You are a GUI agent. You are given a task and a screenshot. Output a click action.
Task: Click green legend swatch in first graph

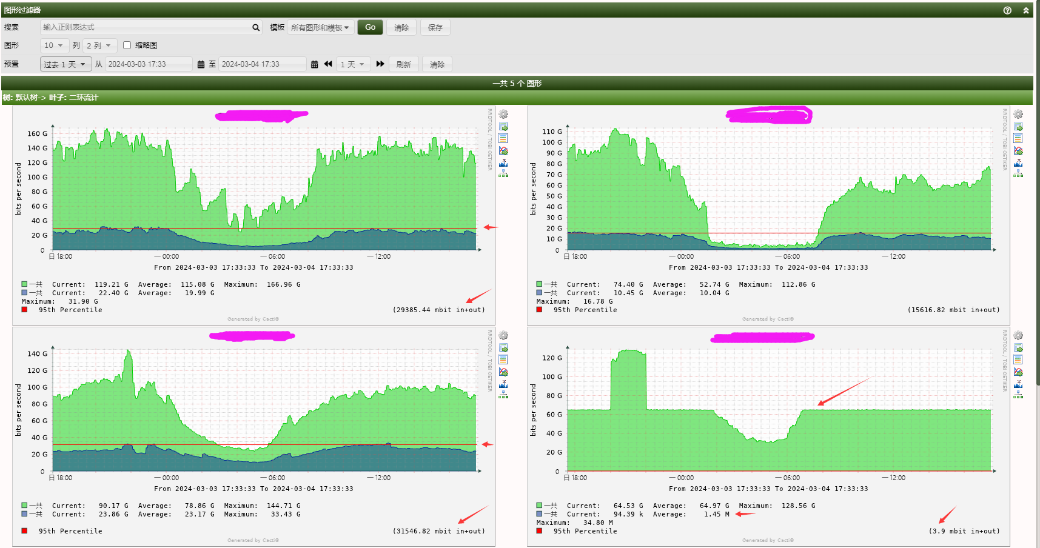click(24, 284)
